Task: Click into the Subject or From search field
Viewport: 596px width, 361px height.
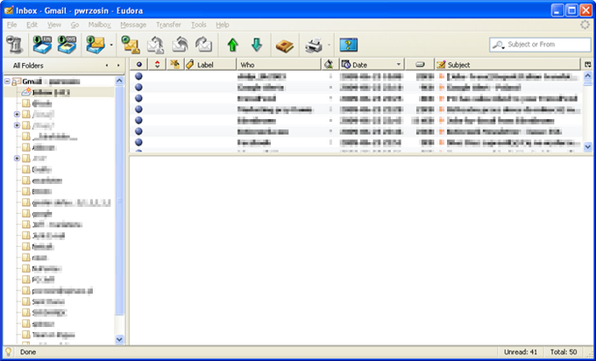Action: pyautogui.click(x=540, y=45)
